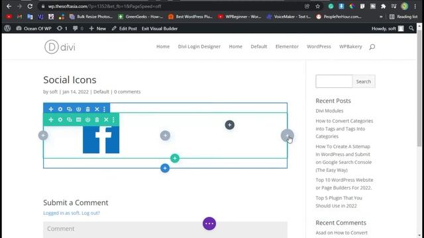Open Divi Modules recent post

click(329, 110)
